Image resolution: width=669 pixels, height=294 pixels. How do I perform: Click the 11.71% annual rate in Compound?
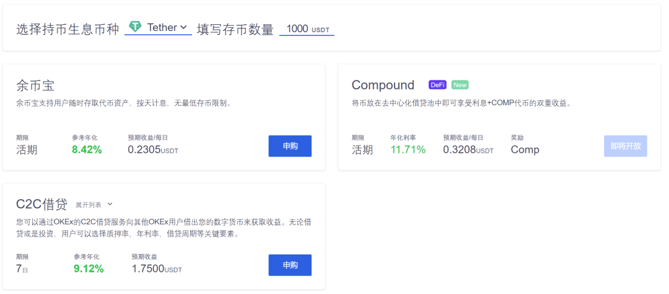(x=408, y=150)
